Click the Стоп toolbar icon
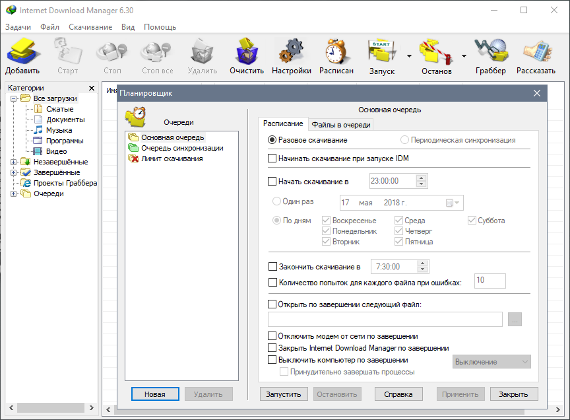 [112, 52]
